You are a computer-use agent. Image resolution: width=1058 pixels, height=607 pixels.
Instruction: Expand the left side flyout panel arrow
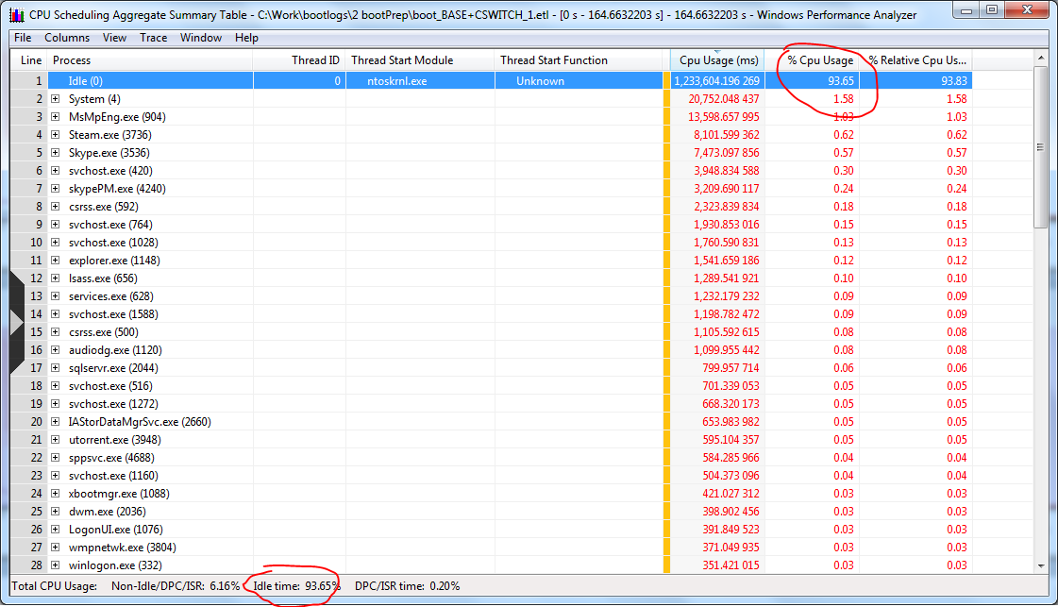click(16, 322)
